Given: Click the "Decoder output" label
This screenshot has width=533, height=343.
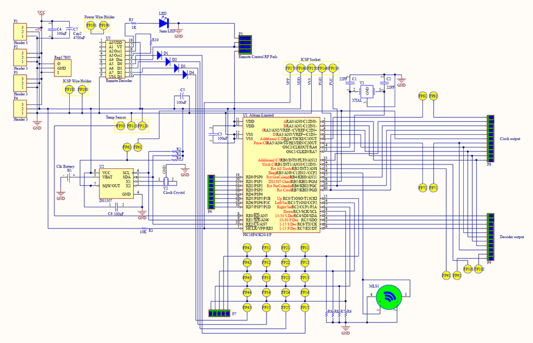Looking at the screenshot, I should click(512, 237).
